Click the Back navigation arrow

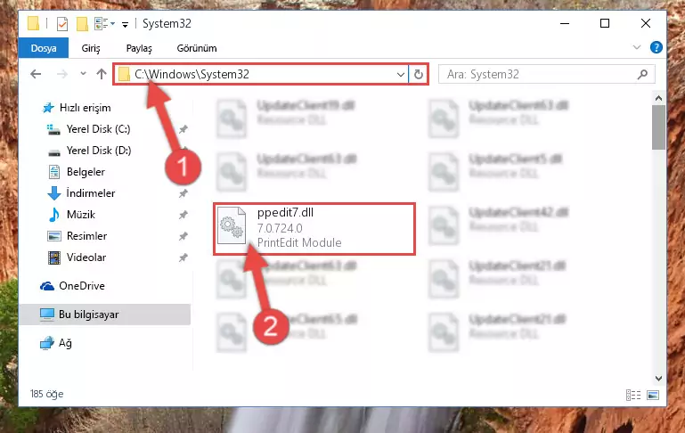[36, 74]
